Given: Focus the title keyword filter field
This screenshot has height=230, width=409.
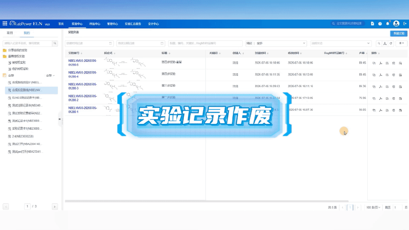Looking at the screenshot, I should (x=205, y=43).
